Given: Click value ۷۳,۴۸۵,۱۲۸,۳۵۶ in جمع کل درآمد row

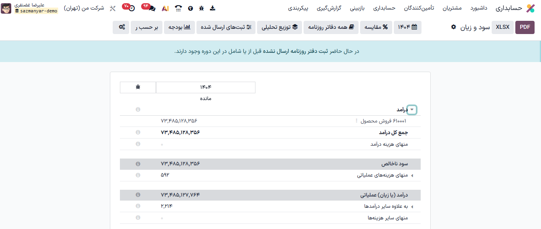Looking at the screenshot, I should [180, 133].
